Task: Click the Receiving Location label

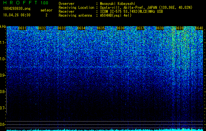Action: point(76,8)
